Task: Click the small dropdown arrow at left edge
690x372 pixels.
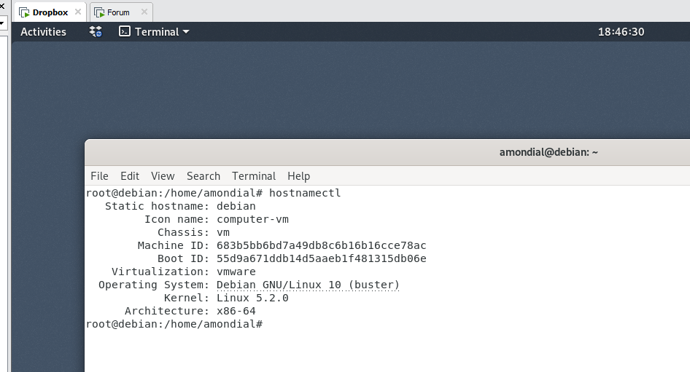Action: point(2,23)
